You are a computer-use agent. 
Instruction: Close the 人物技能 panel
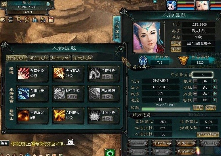point(121,49)
